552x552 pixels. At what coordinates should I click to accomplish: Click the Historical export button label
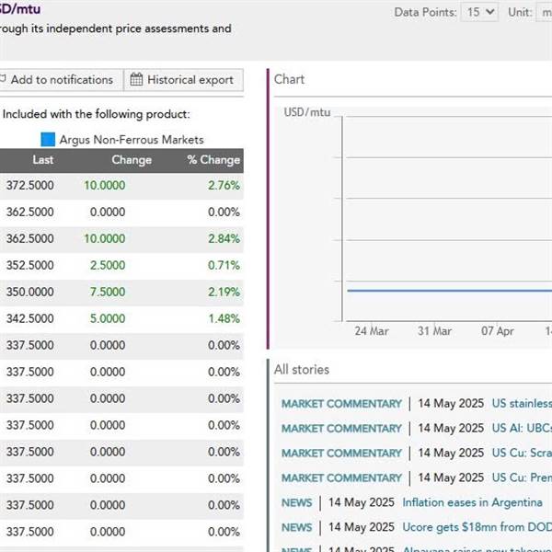point(190,80)
